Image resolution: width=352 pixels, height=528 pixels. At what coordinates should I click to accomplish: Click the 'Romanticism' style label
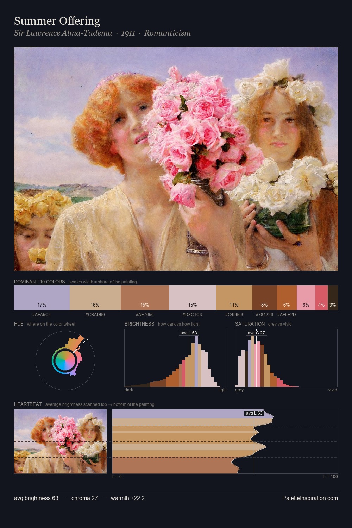pos(168,33)
